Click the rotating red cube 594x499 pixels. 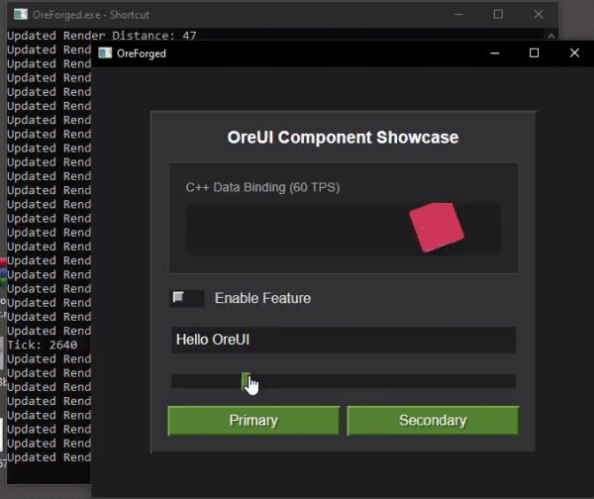point(437,227)
